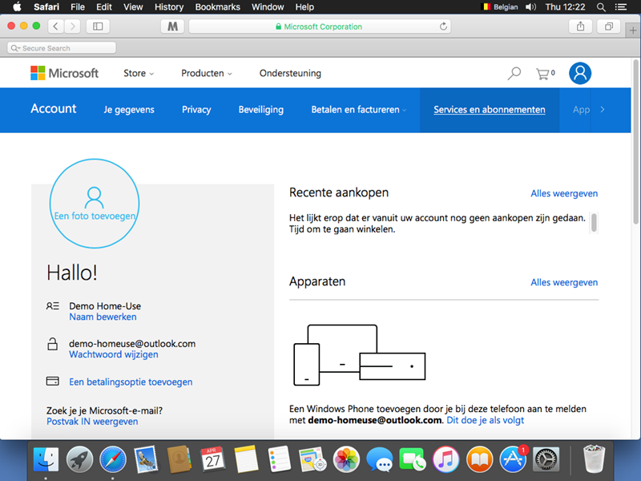Click Postvak IN weergeven link
Viewport: 641px width, 481px height.
[92, 422]
